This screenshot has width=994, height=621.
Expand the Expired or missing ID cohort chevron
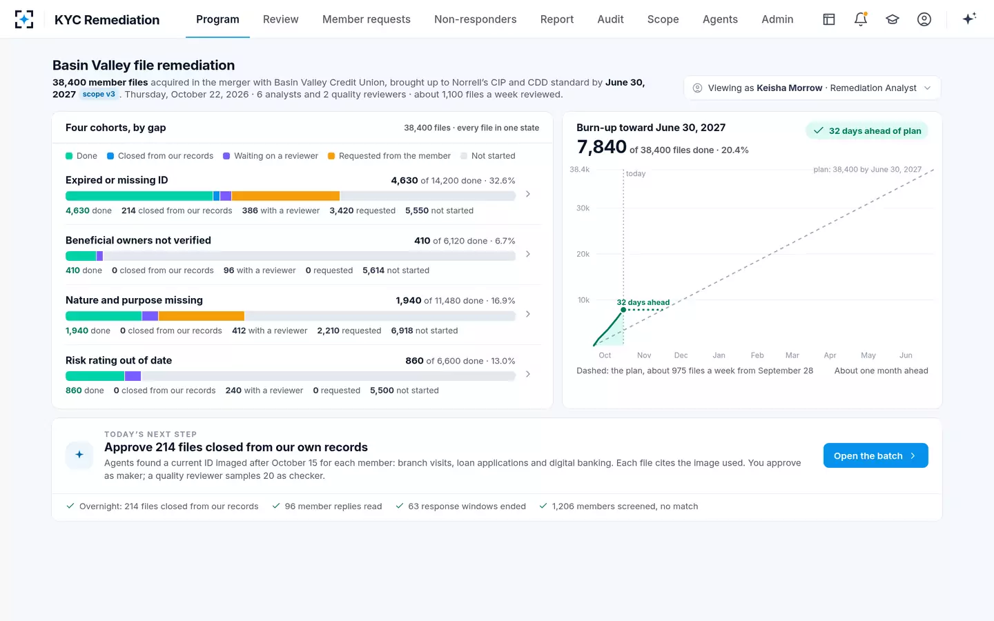point(528,194)
